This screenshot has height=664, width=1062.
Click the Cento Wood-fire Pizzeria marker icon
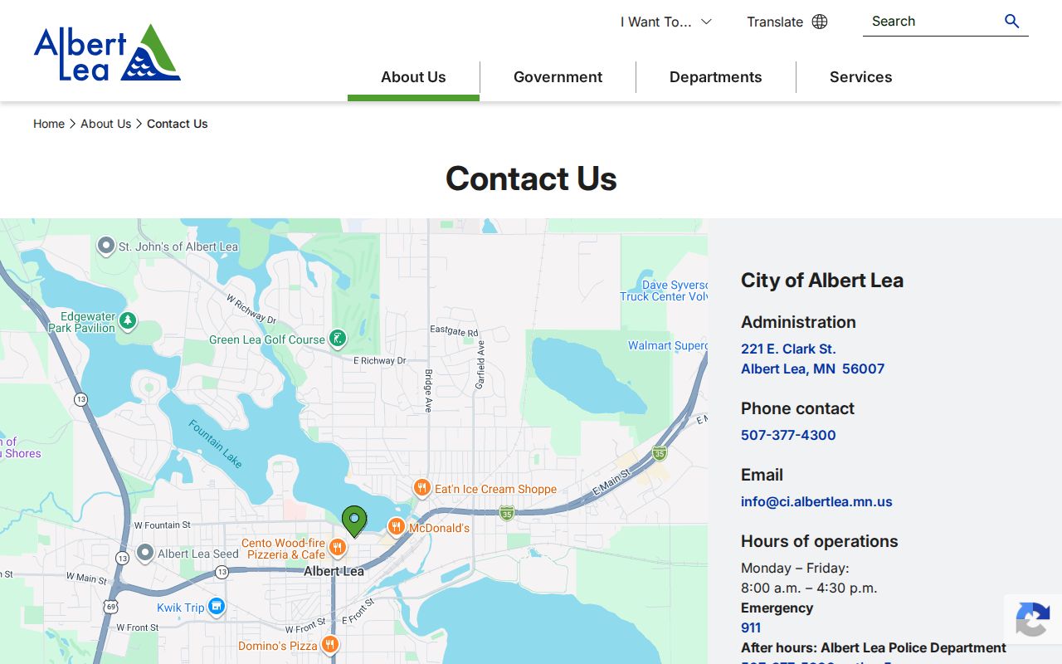[337, 547]
